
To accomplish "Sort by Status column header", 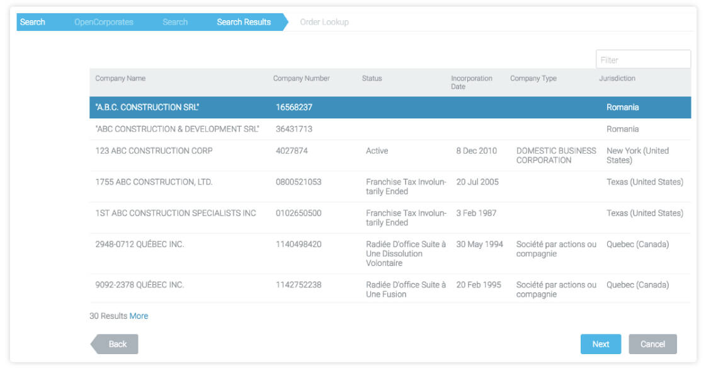I will tap(372, 78).
